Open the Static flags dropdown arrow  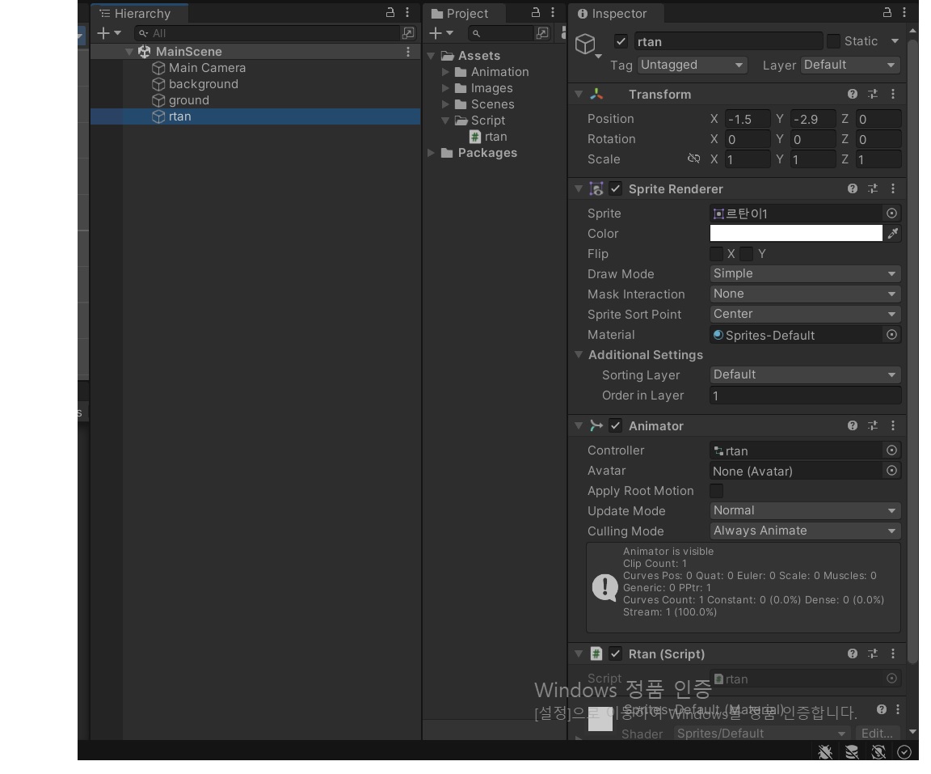(x=895, y=41)
